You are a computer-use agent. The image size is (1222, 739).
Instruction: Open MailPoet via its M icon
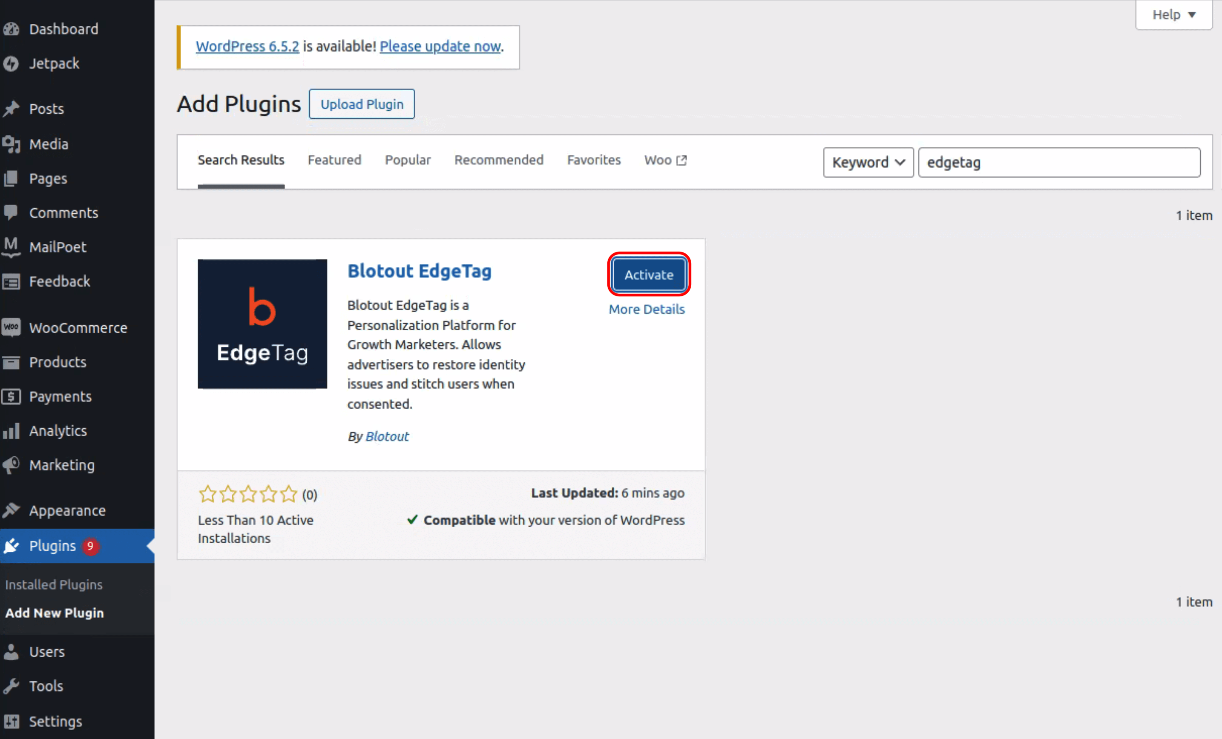[x=11, y=246]
